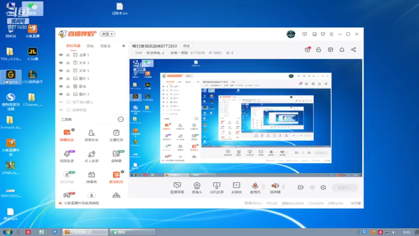Toggle preview eye icon in bottom bar
The image size is (419, 236).
pos(312,187)
